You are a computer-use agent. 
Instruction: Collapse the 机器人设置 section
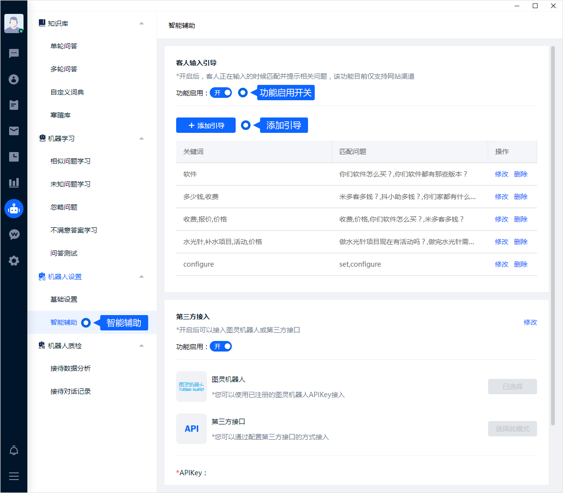(x=141, y=277)
